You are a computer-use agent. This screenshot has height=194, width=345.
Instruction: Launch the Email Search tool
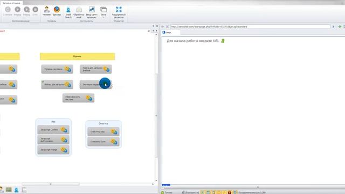68,12
